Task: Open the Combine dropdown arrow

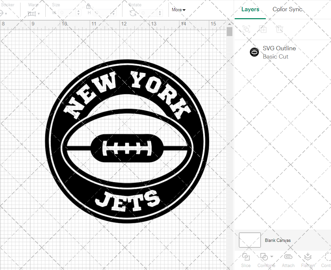Action: click(272, 256)
